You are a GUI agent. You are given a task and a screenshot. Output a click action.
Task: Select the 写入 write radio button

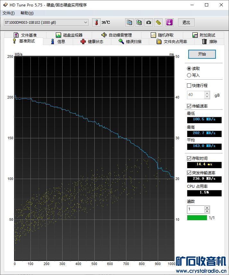click(x=189, y=75)
